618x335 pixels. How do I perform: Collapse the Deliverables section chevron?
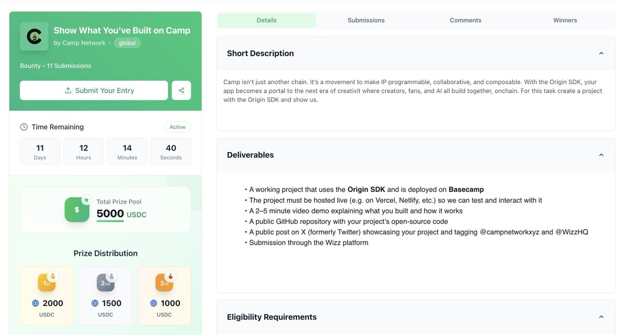coord(601,155)
